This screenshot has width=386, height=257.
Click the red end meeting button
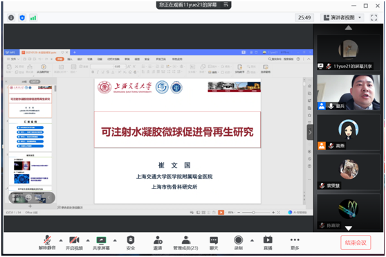356,242
